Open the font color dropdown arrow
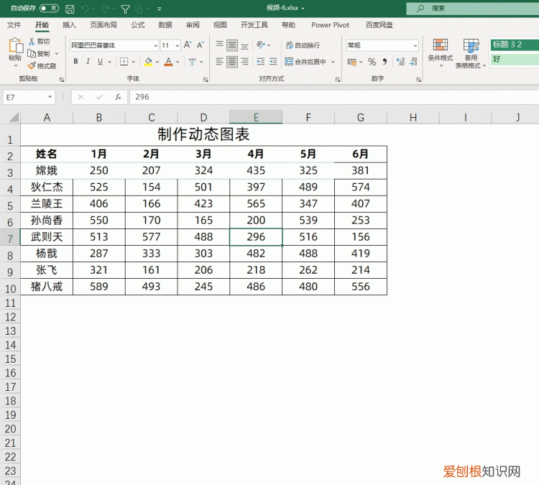The image size is (539, 485). 178,62
